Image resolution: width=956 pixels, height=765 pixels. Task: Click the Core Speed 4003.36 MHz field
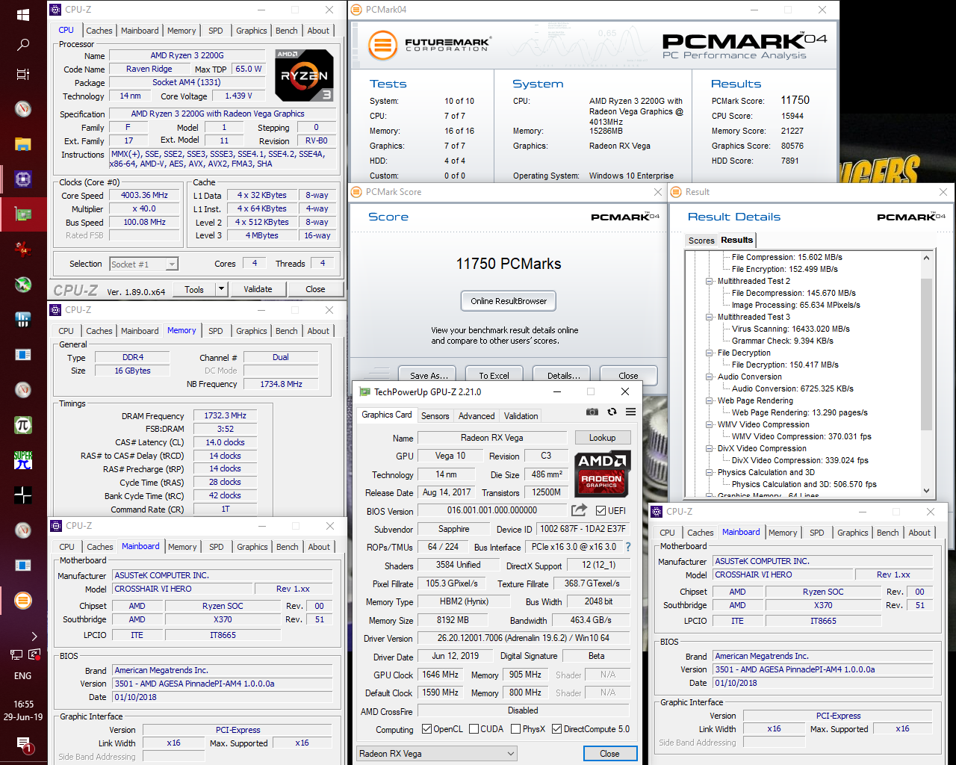point(145,195)
